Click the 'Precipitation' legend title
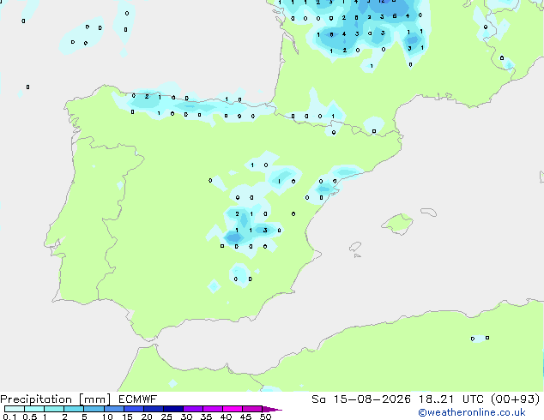 36,399
